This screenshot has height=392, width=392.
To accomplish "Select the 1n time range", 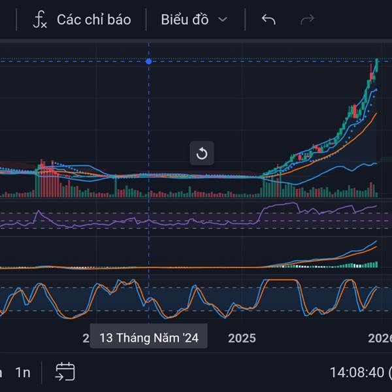I will click(23, 373).
